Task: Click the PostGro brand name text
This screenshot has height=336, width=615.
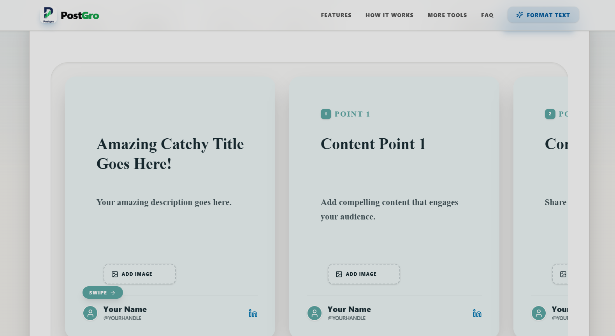Action: tap(80, 16)
